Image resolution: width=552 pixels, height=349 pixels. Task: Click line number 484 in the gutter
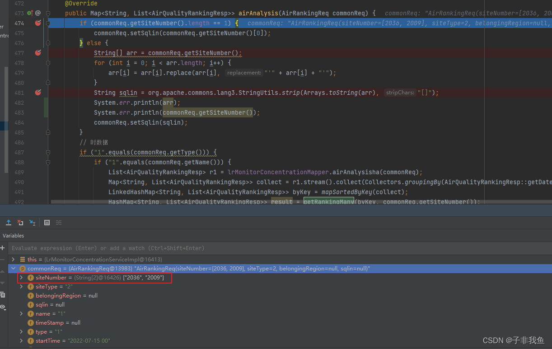19,122
